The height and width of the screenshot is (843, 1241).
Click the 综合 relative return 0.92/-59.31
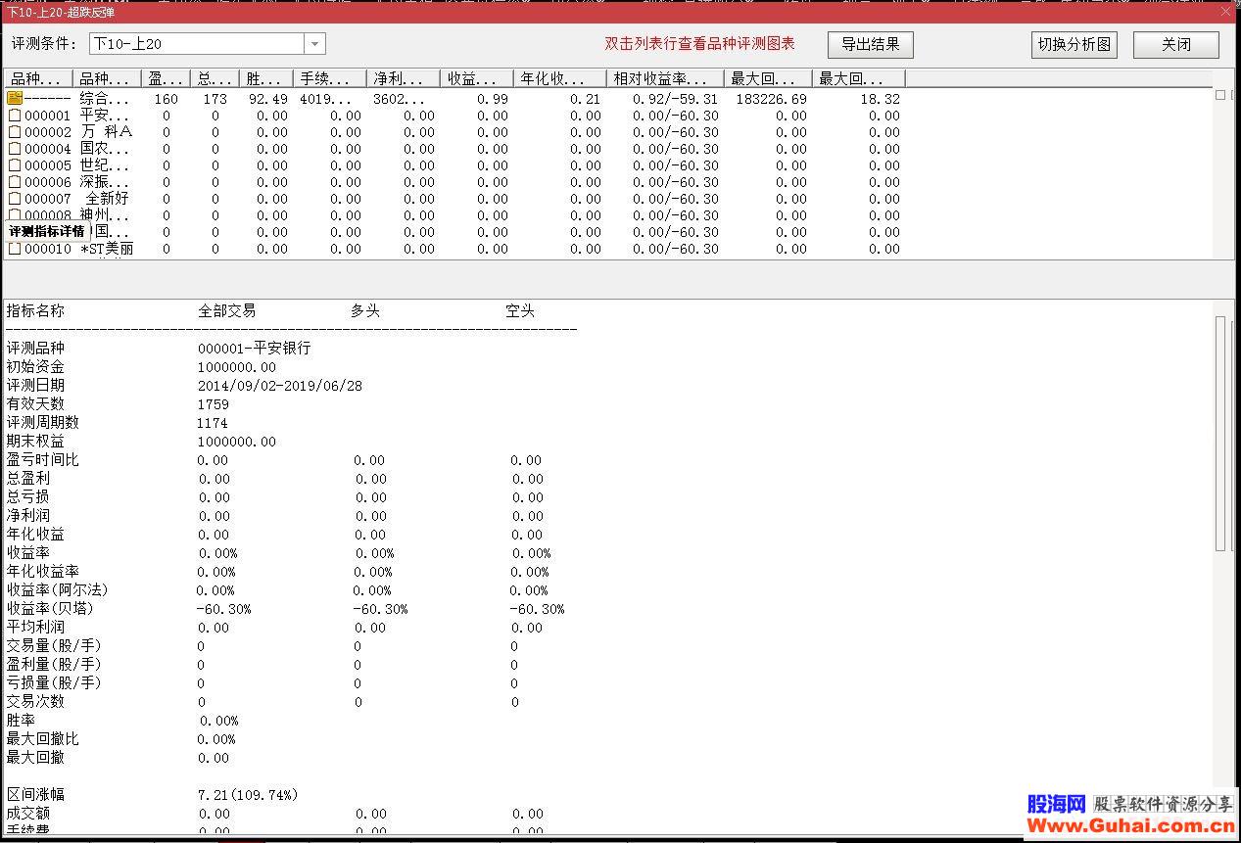coord(675,99)
